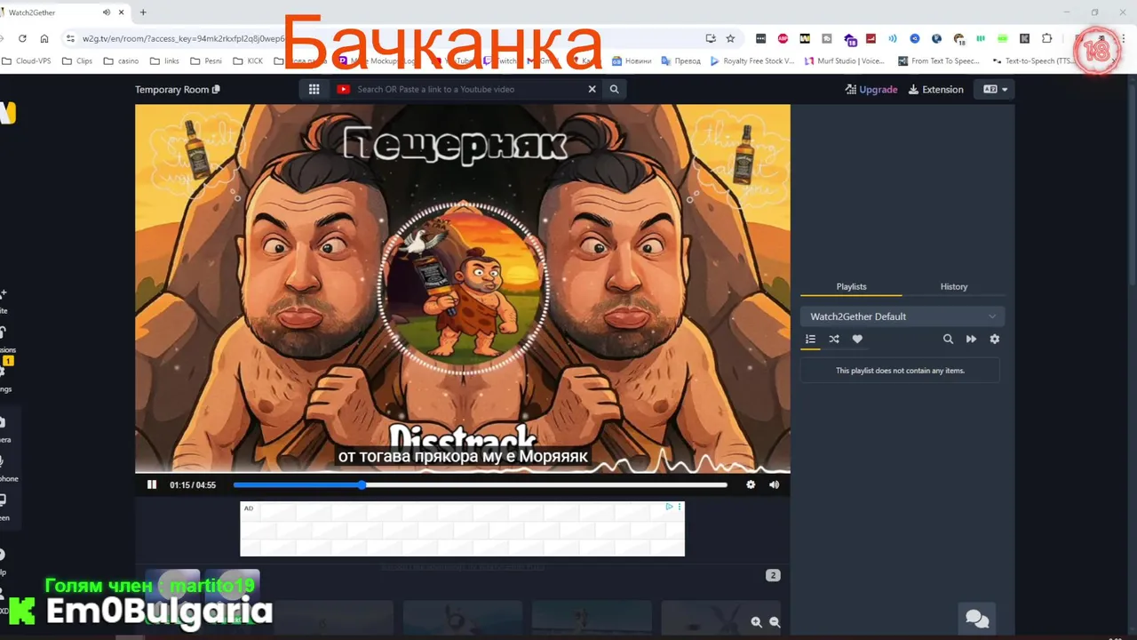Switch to the Playlists tab
This screenshot has height=640, width=1137.
(851, 286)
